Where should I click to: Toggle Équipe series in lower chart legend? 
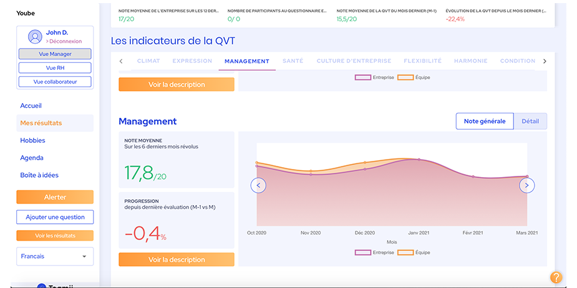point(414,252)
